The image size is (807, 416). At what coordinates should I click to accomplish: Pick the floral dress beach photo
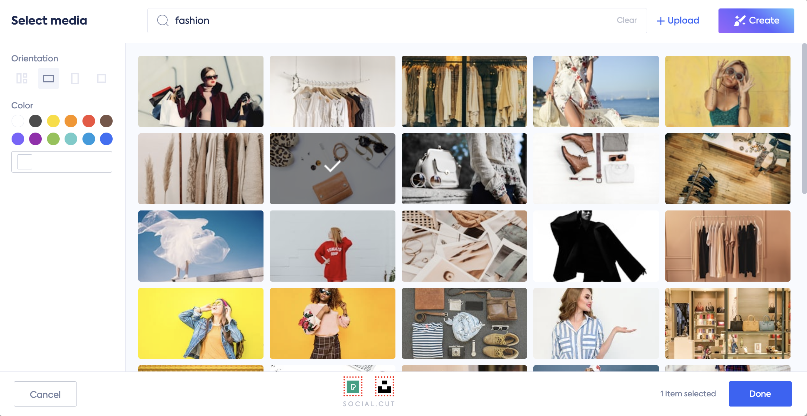click(x=596, y=91)
